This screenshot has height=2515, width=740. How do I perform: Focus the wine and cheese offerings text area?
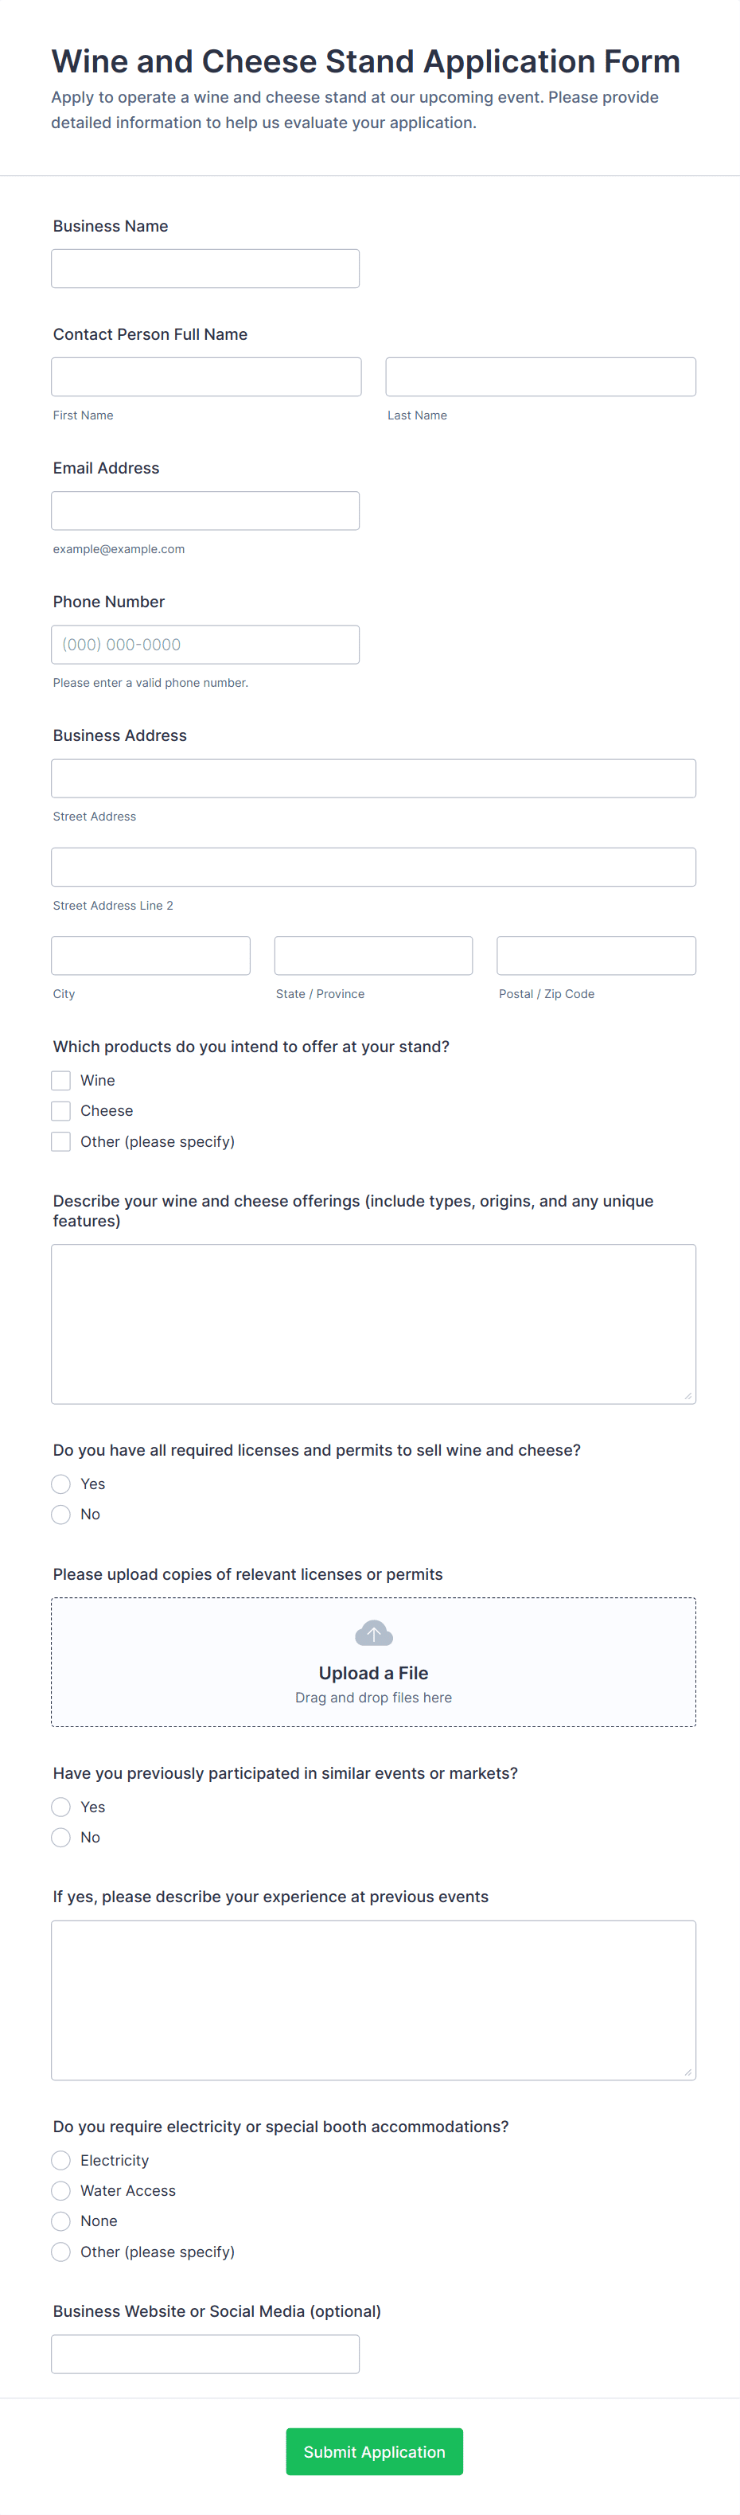click(x=373, y=1324)
